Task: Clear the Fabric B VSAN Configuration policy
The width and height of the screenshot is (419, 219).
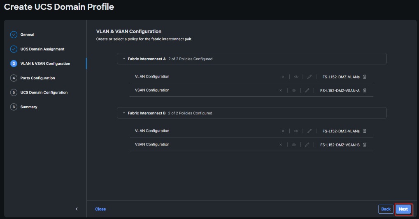Action: 281,145
